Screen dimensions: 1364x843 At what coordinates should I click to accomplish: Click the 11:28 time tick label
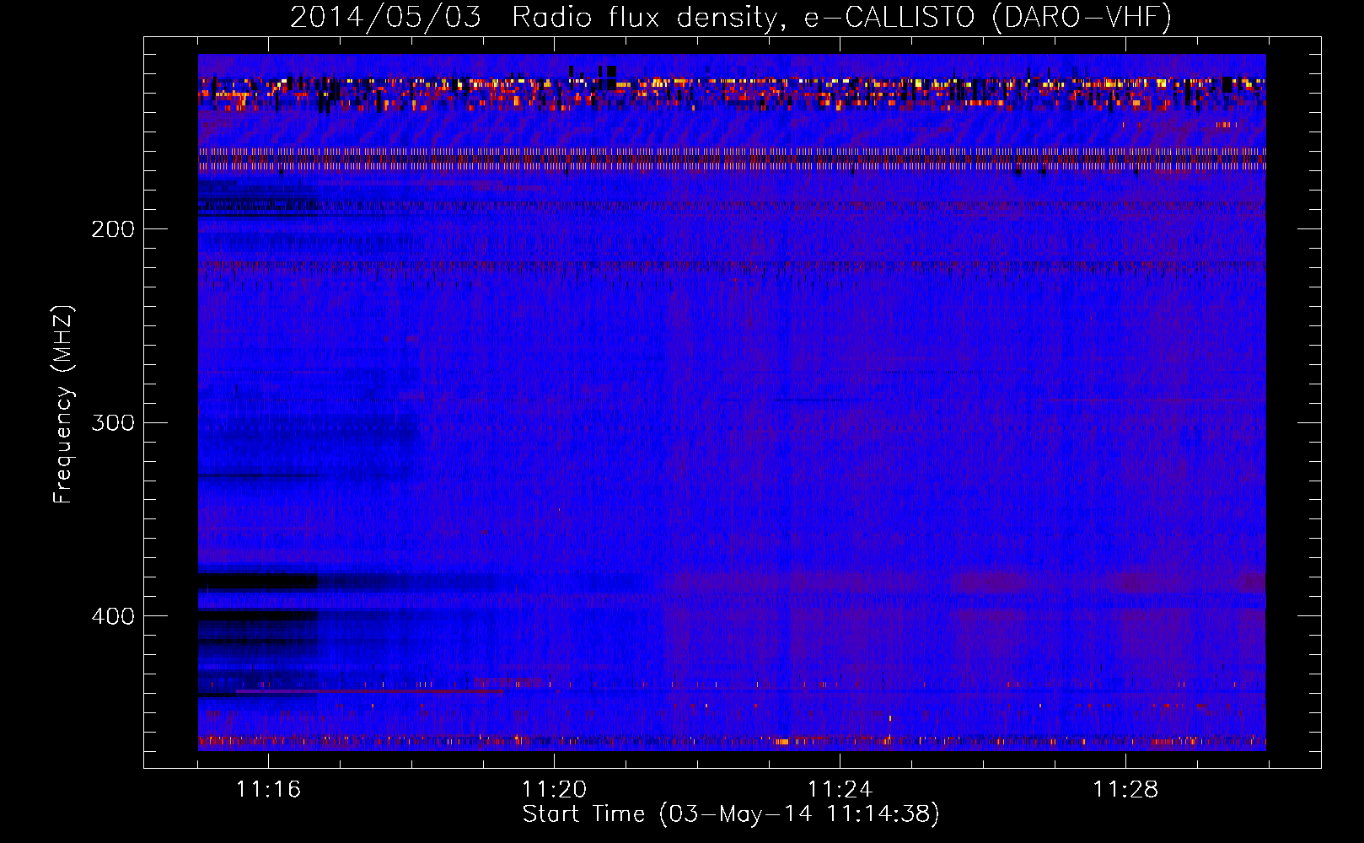[x=1125, y=790]
